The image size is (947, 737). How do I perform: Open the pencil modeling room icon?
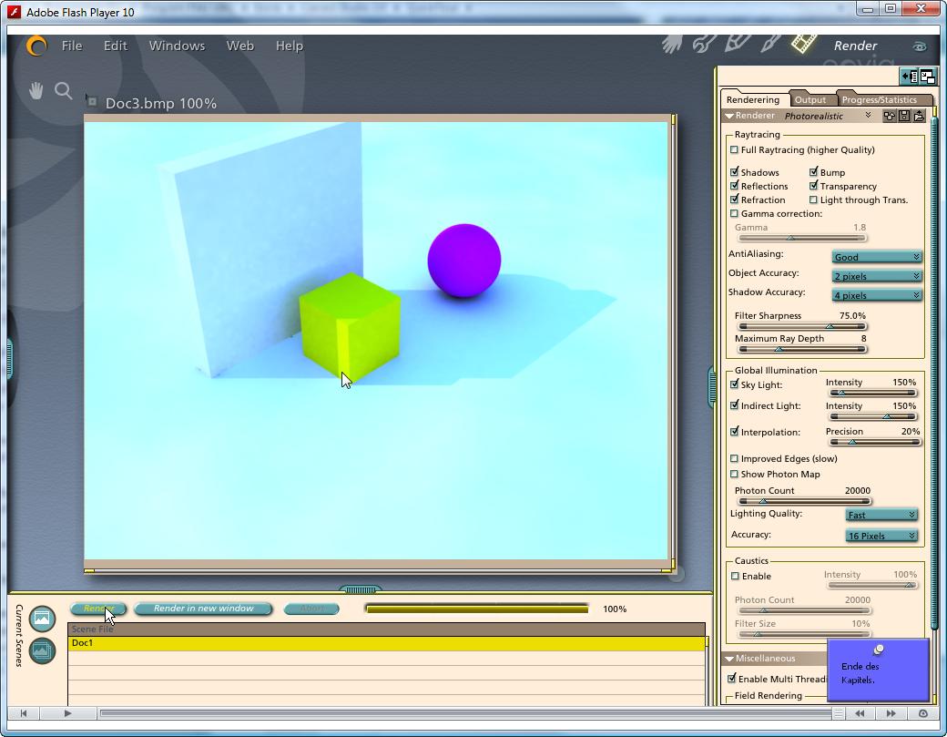[x=737, y=43]
